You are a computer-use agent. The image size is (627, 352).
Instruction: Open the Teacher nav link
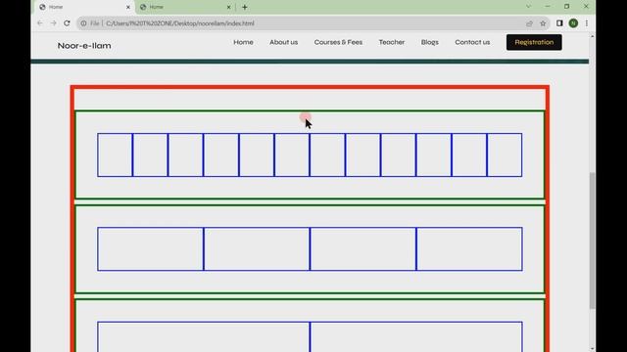pos(392,42)
